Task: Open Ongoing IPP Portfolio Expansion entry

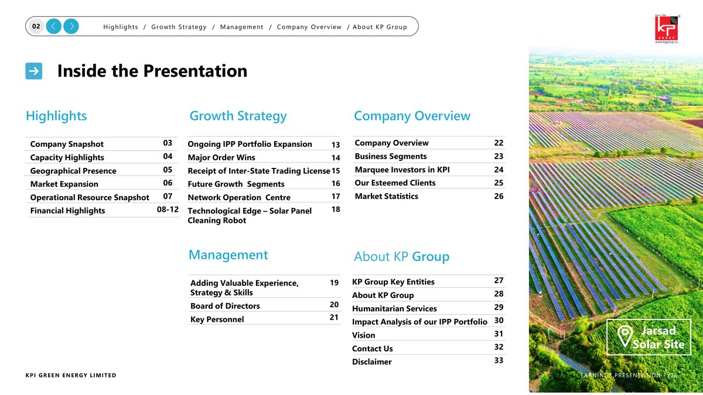Action: tap(250, 144)
